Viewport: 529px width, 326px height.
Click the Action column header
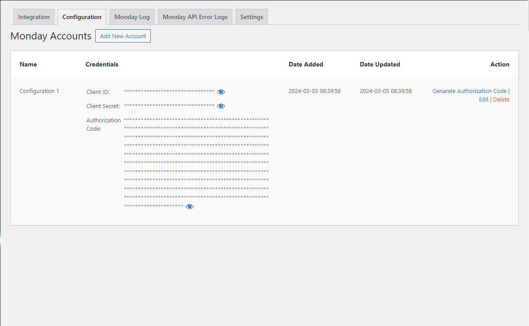(500, 64)
